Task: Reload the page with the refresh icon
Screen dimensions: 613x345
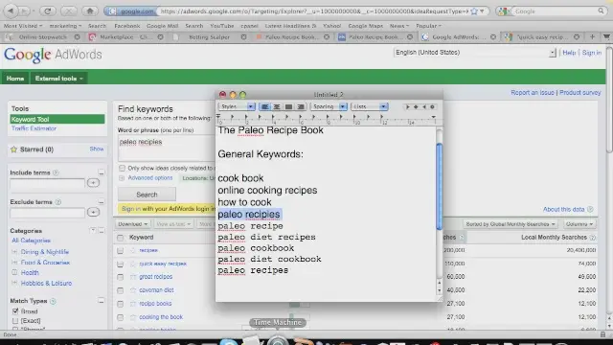Action: point(48,11)
